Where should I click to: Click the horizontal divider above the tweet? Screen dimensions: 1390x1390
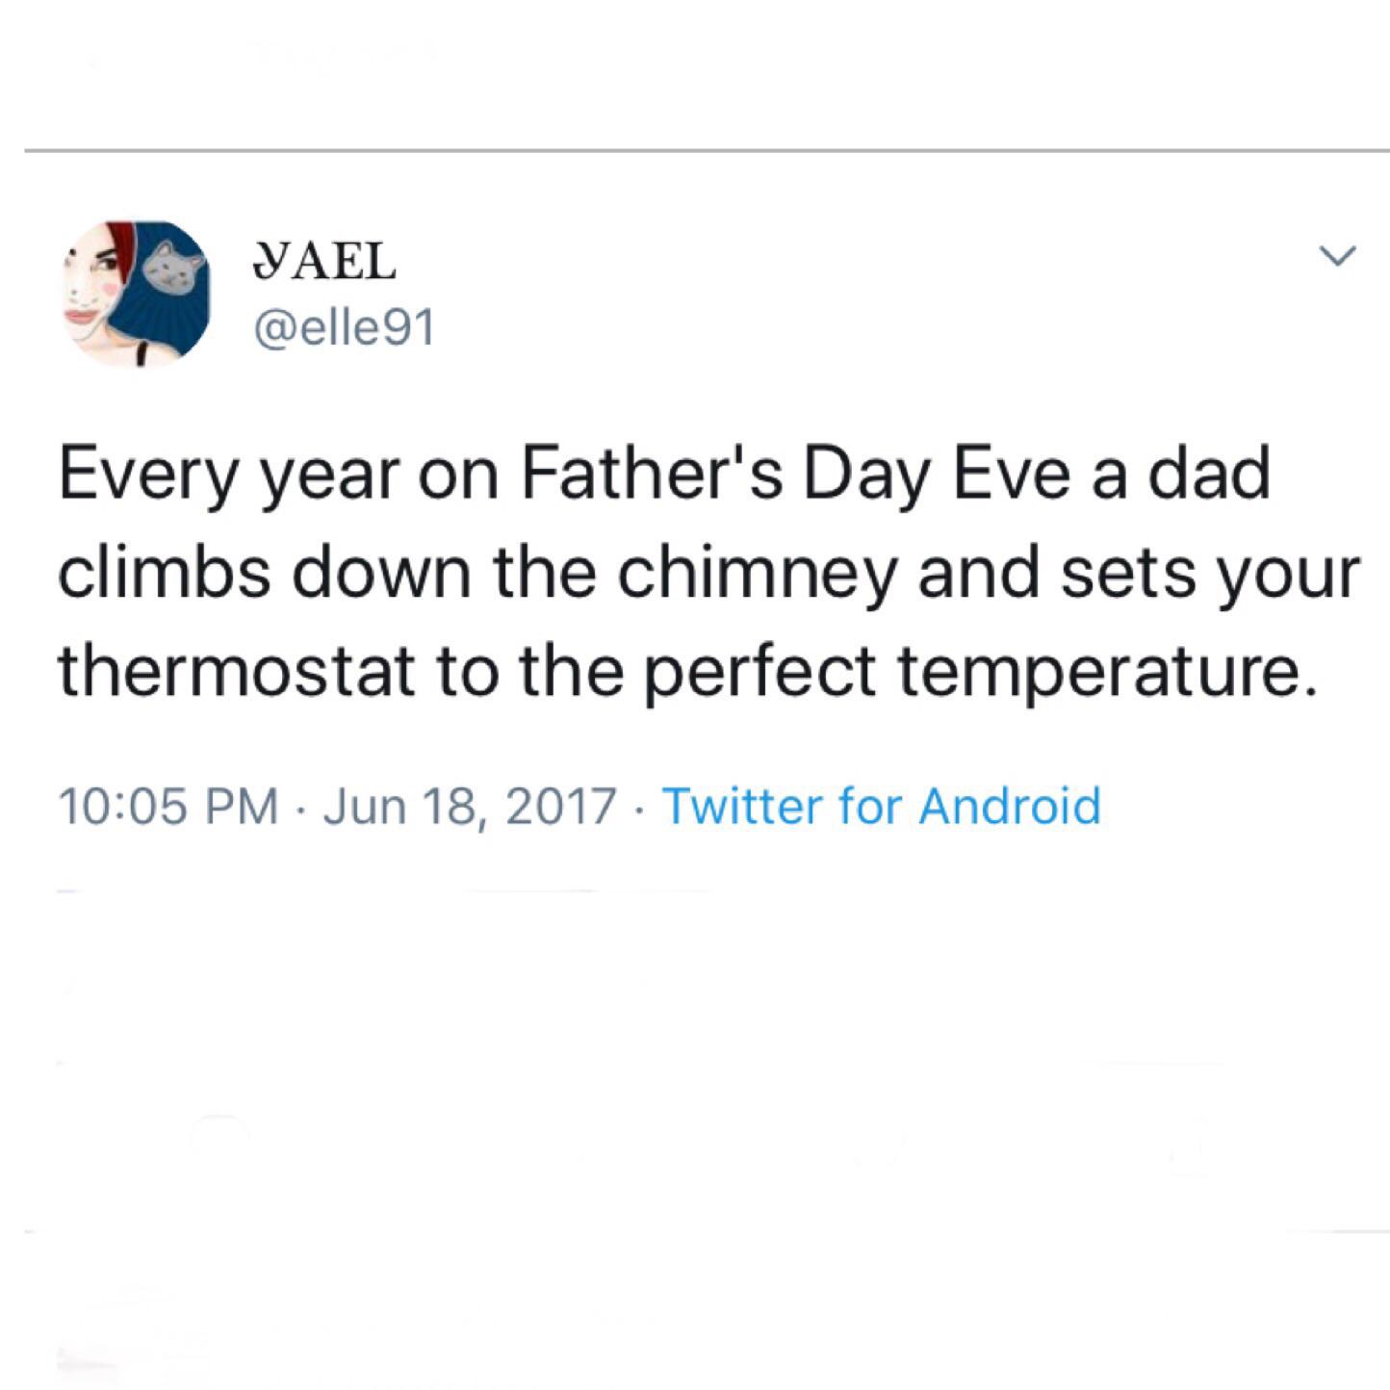[695, 148]
